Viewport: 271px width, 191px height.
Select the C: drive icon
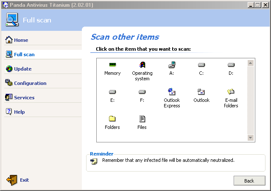click(x=201, y=65)
